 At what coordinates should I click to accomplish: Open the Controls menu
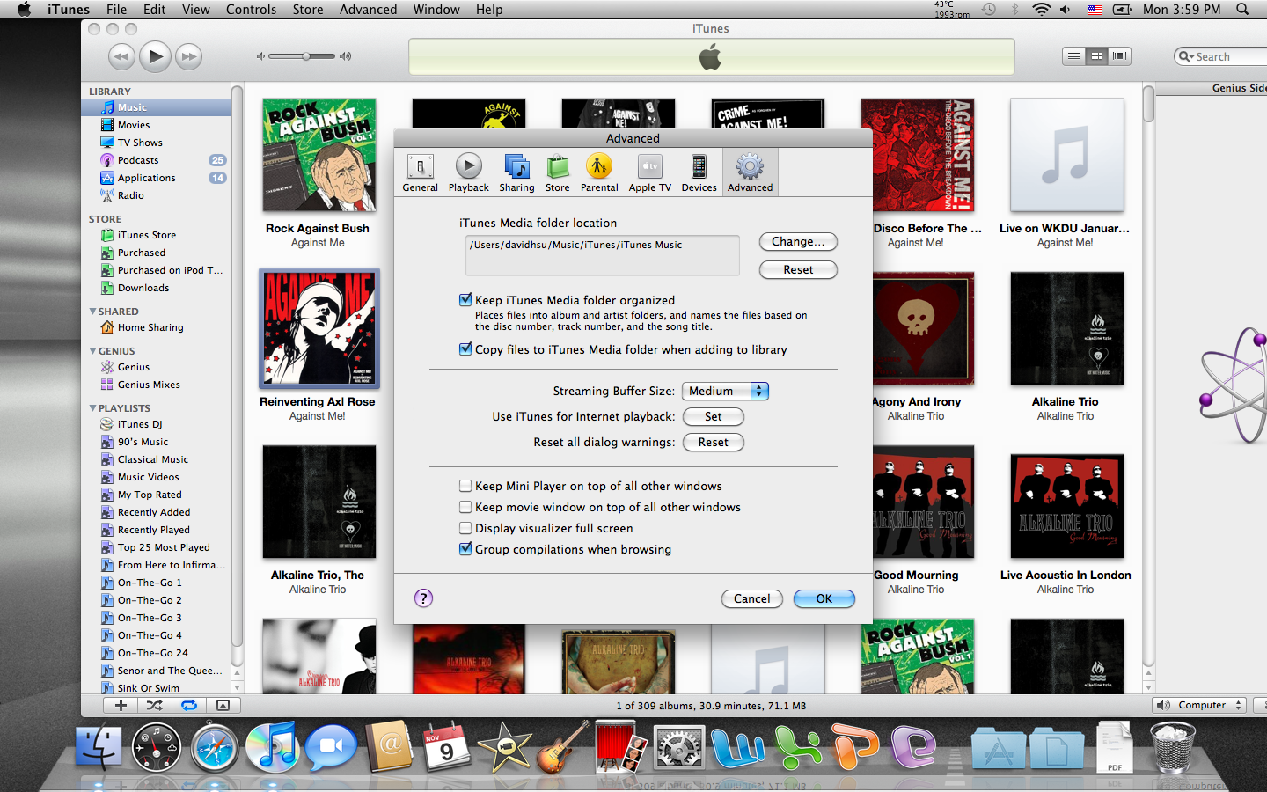click(x=251, y=10)
